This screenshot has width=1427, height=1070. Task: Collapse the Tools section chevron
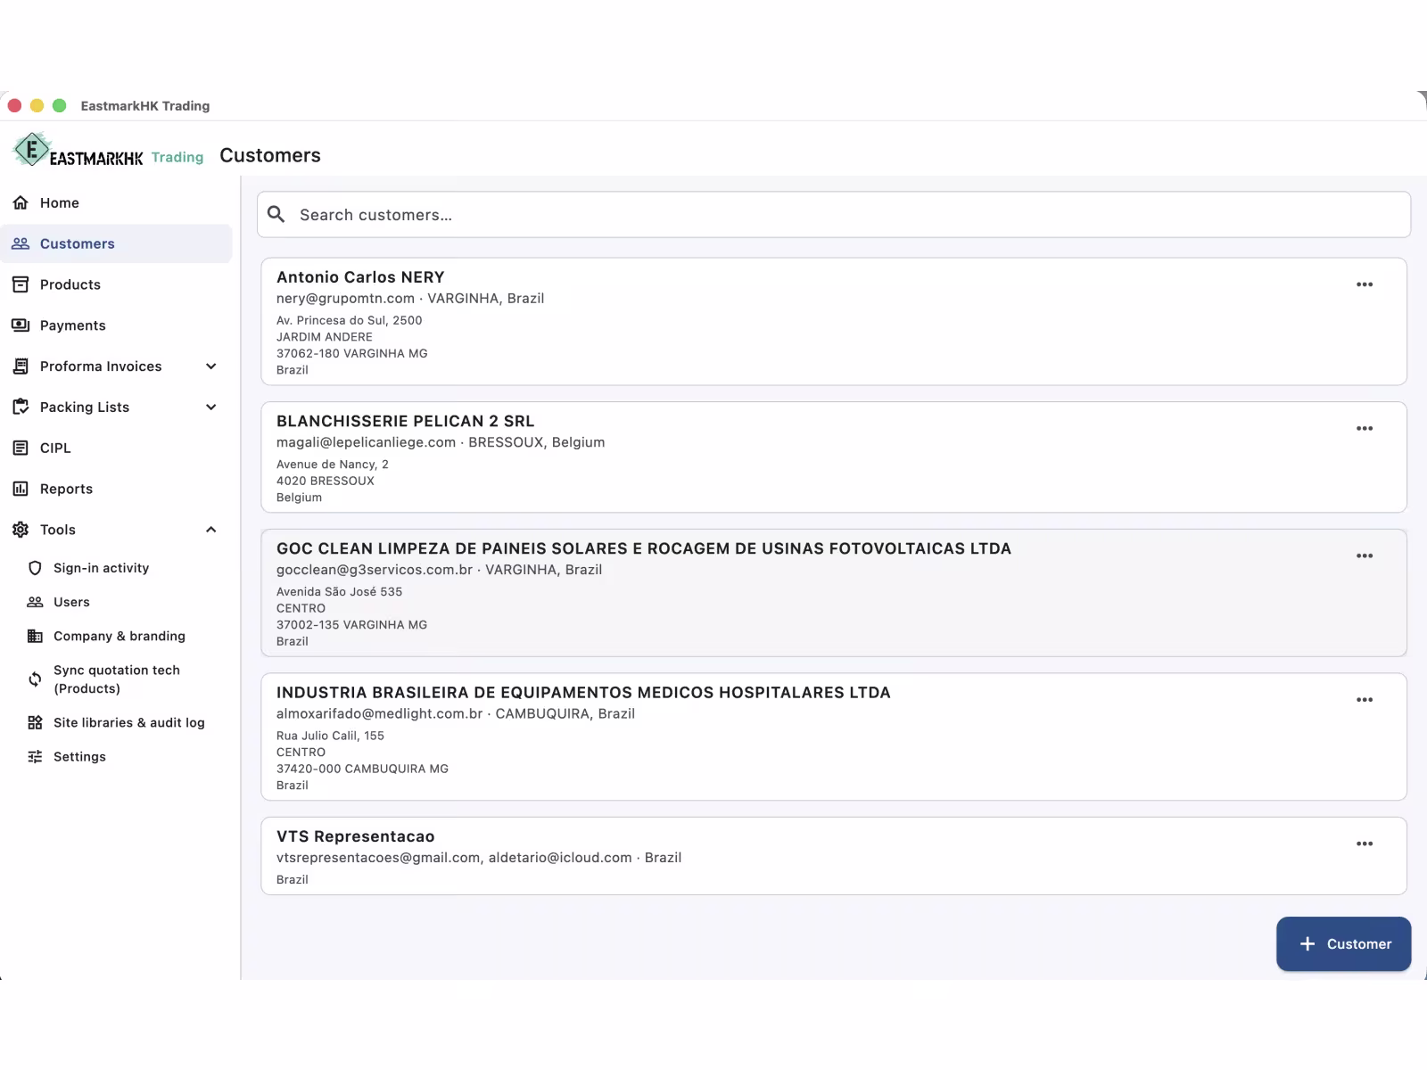click(x=211, y=530)
